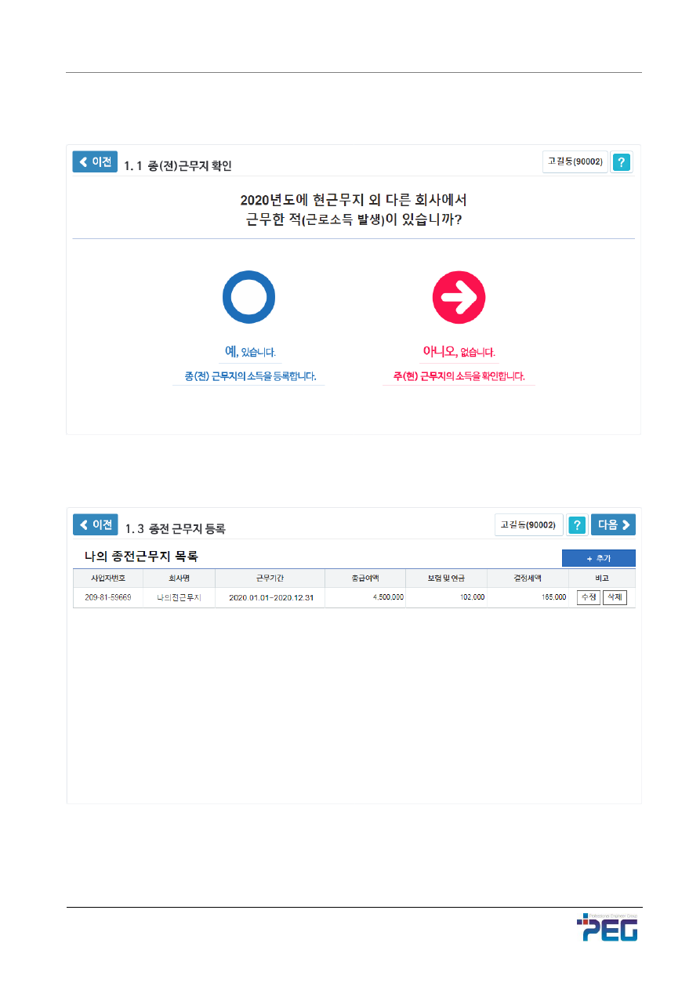700x990 pixels.
Task: Click the red arrow icon for 아니오
Action: [x=459, y=298]
